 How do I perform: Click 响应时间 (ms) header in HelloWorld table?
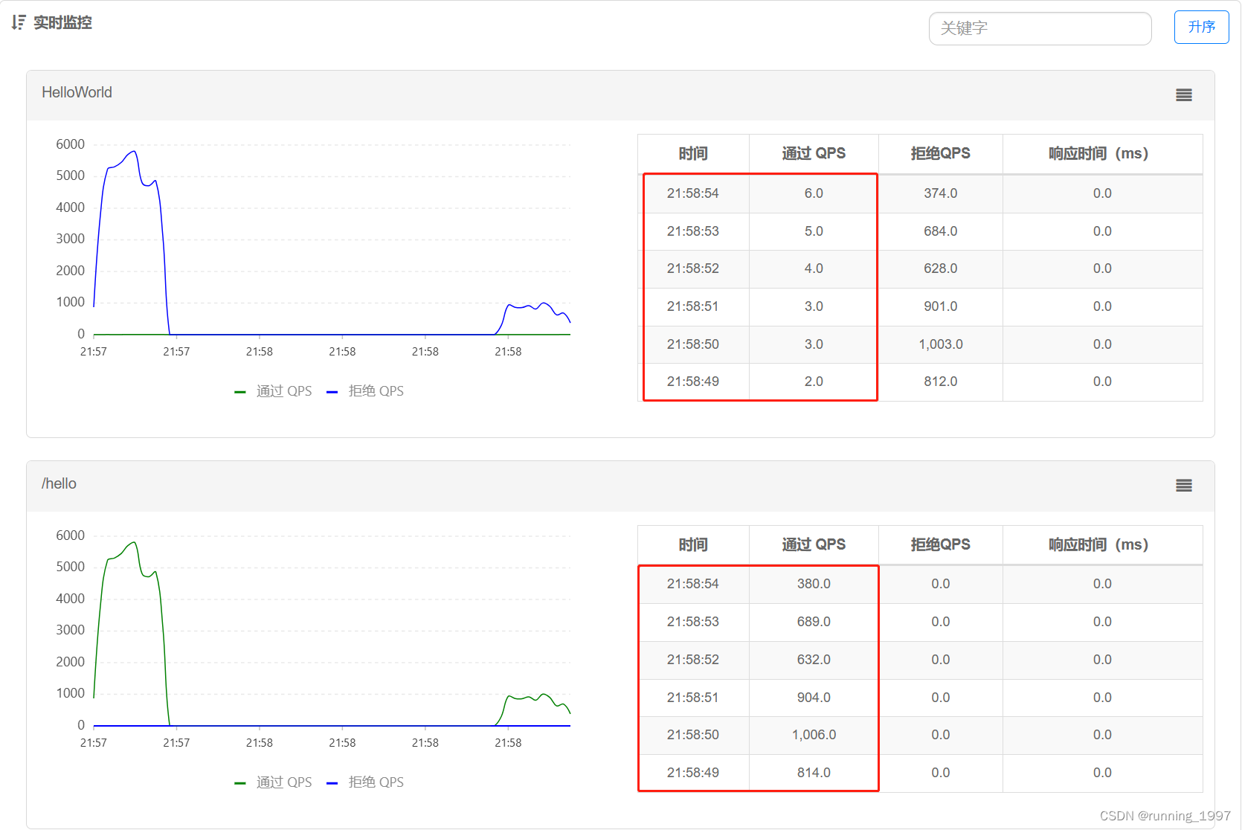(1102, 153)
